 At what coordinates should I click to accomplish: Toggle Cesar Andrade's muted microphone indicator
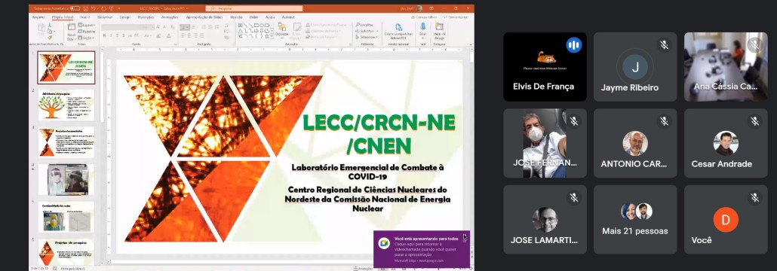(x=754, y=121)
